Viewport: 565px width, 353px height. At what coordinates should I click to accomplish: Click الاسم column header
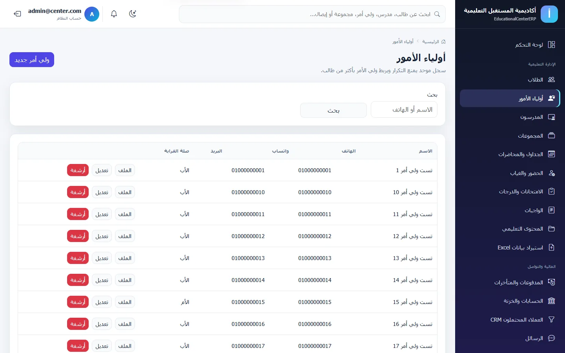coord(426,151)
